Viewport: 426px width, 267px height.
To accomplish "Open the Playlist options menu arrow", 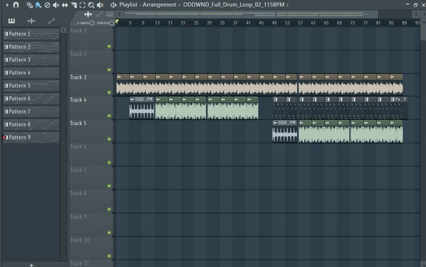I will pyautogui.click(x=7, y=5).
